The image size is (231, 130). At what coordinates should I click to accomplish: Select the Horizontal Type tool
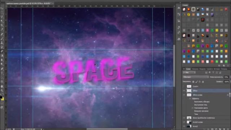(x=2, y=73)
